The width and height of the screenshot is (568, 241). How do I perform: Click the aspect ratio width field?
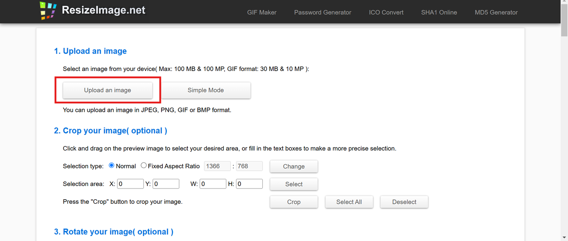coord(217,166)
